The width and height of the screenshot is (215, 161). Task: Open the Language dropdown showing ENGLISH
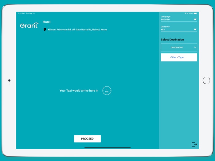tap(179, 19)
